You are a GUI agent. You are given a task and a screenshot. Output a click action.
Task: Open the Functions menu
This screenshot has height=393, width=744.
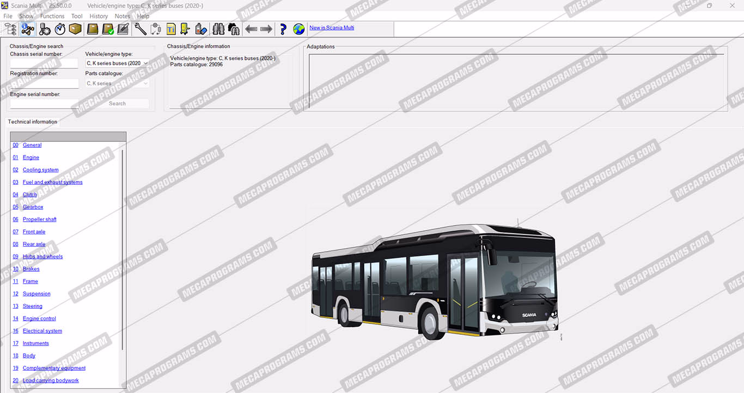click(52, 16)
